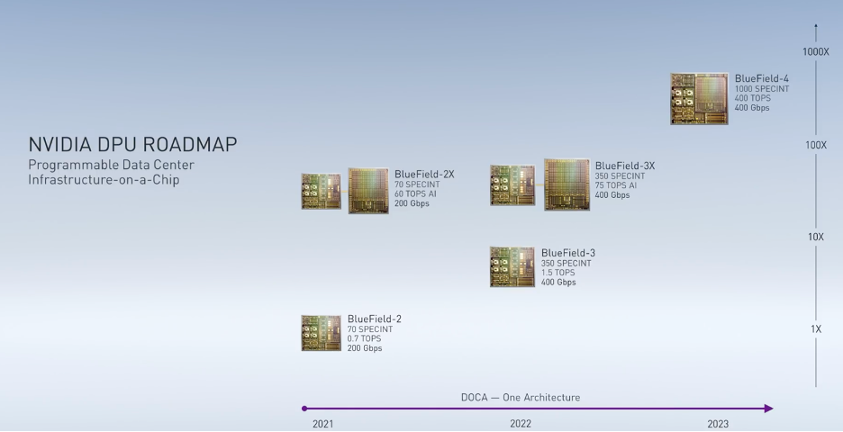843x432 pixels.
Task: Click the BlueField-2 chip image
Action: (x=321, y=333)
